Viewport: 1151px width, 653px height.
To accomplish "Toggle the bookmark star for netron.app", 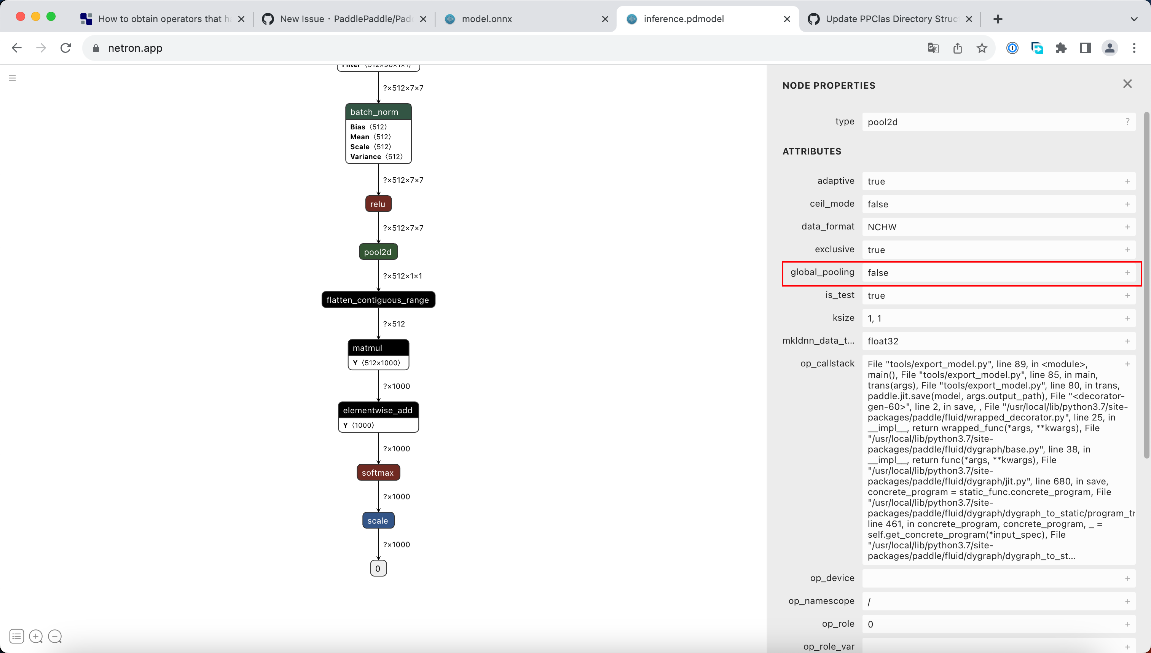I will (x=982, y=48).
